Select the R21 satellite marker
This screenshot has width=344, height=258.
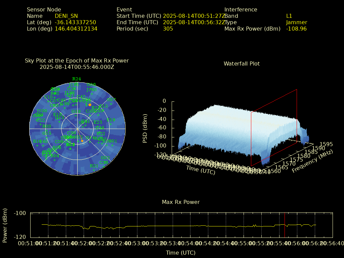tap(94, 170)
